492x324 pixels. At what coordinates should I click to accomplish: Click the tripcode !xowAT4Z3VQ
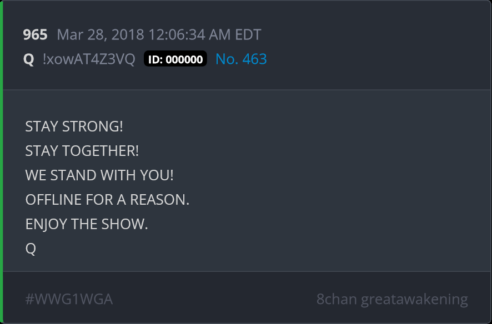pos(89,59)
